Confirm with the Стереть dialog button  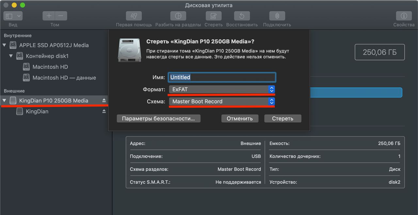click(282, 118)
